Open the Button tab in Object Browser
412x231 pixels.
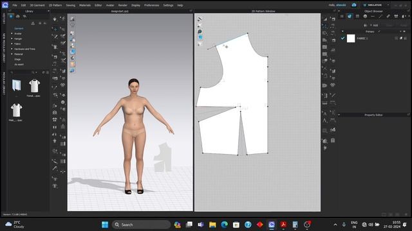[365, 16]
